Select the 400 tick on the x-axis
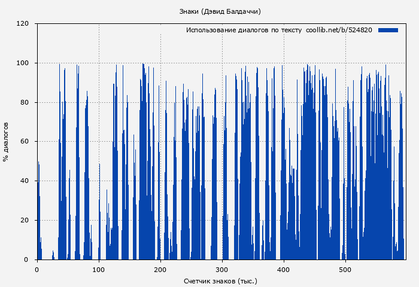419x287 pixels. [284, 270]
